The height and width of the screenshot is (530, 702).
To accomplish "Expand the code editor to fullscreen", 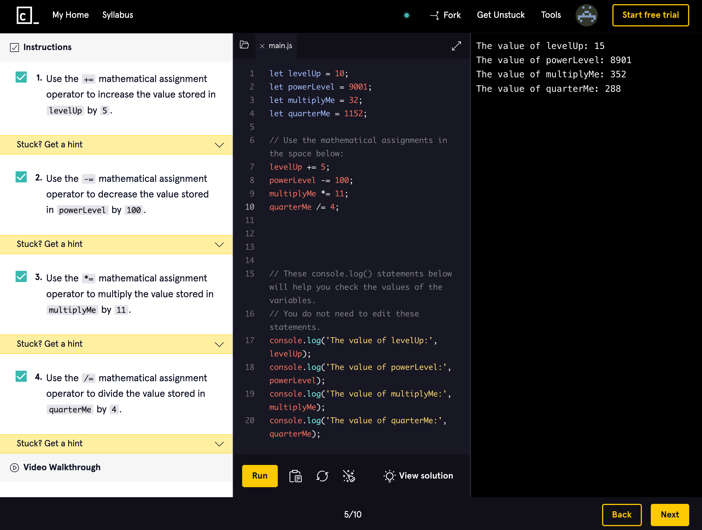I will [456, 46].
